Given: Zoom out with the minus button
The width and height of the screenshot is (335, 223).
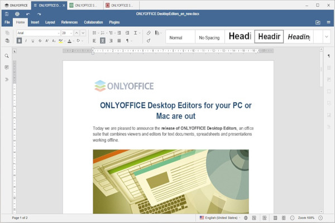Looking at the screenshot, I should [292, 218].
